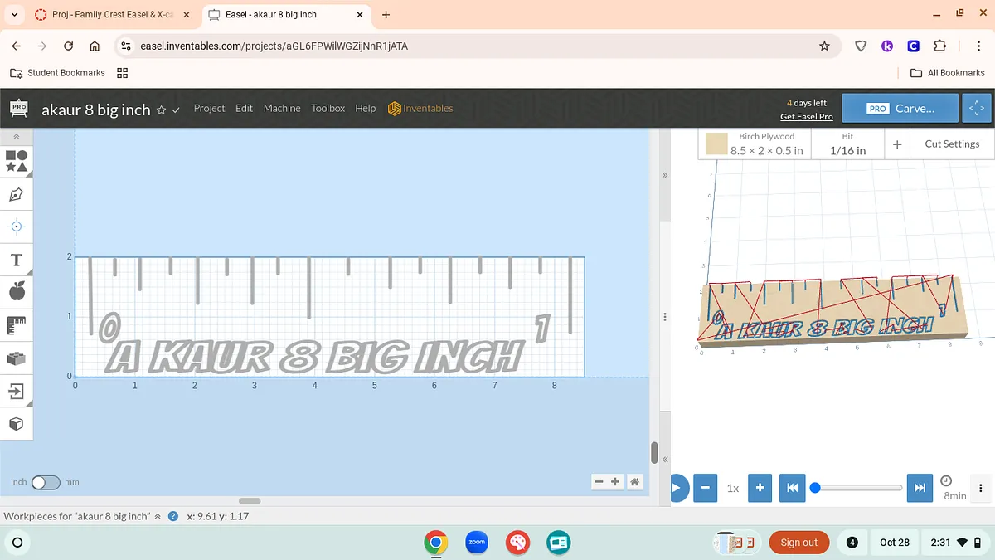Click the Sign out button
The width and height of the screenshot is (995, 560).
click(x=798, y=542)
